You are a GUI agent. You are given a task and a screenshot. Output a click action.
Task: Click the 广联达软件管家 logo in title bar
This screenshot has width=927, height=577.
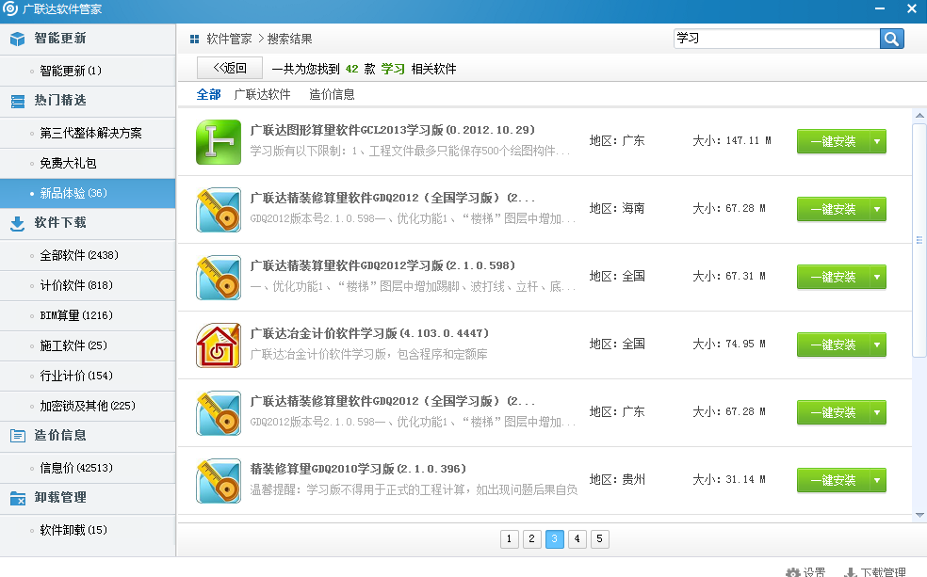click(x=10, y=8)
